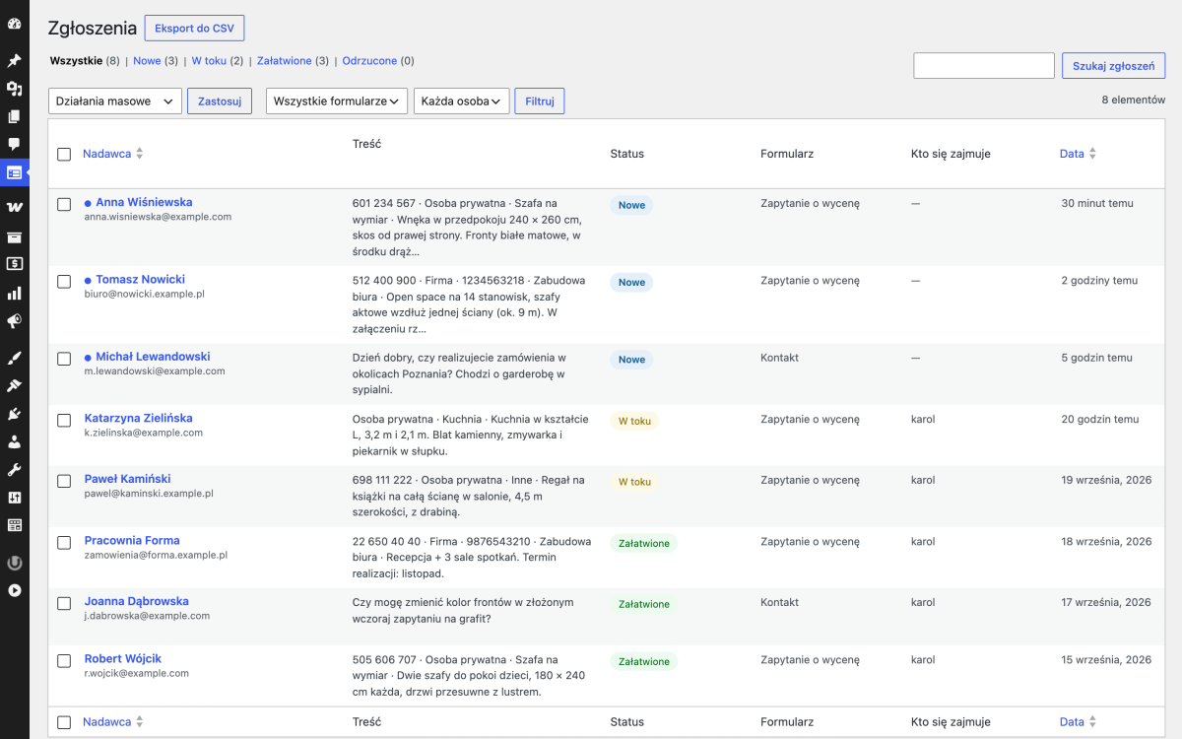Apply filters with the 'Filtruj' button
Image resolution: width=1182 pixels, height=739 pixels.
pyautogui.click(x=540, y=101)
